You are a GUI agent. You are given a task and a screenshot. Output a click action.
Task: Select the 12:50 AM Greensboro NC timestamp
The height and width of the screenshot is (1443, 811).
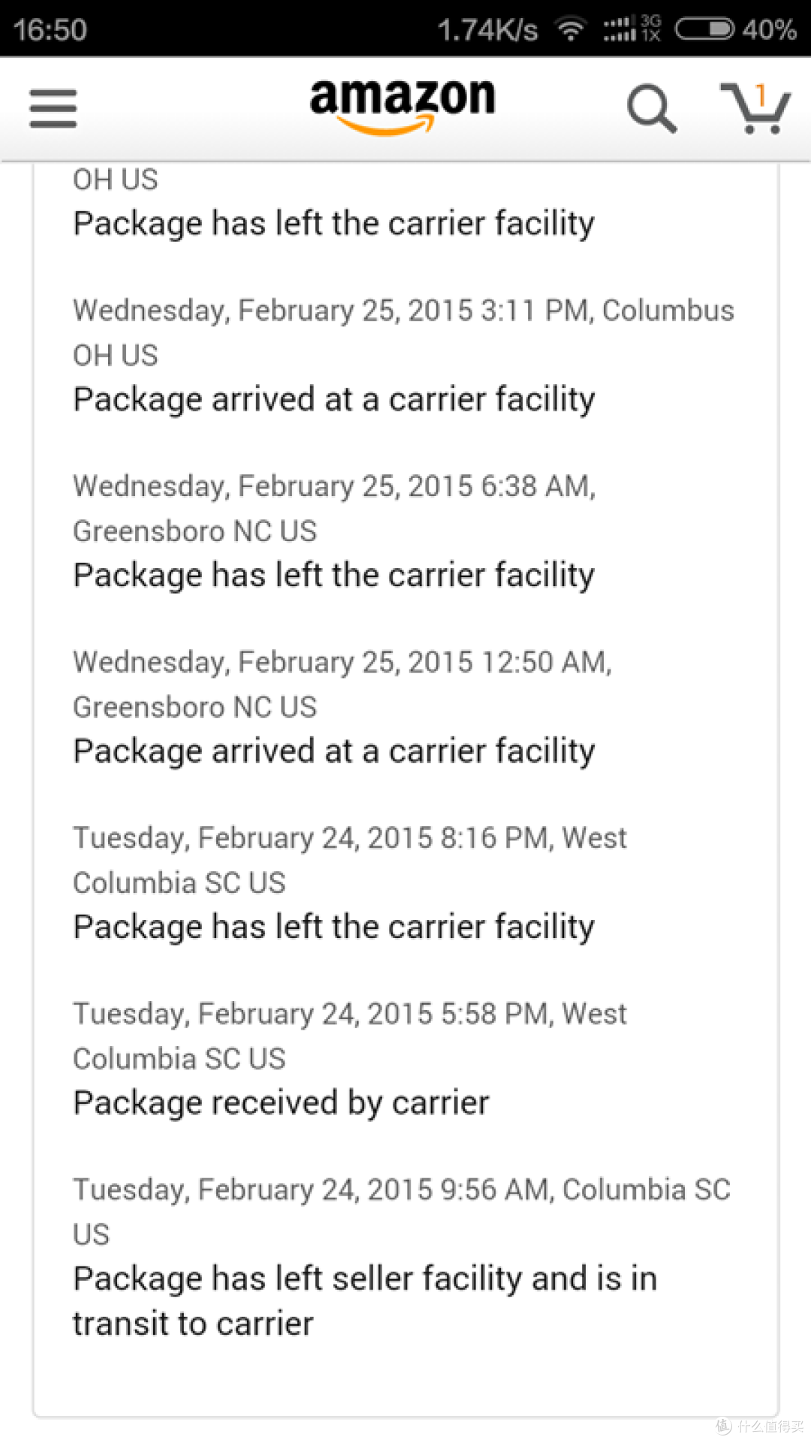(342, 684)
